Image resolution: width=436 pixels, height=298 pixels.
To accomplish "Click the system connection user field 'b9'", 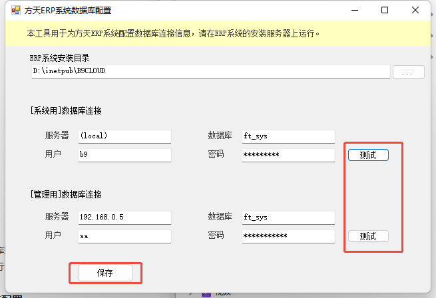I will point(124,155).
